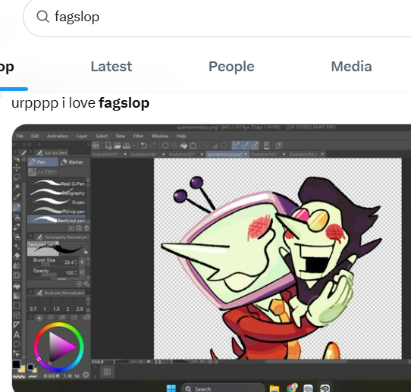Select the Marker sub tool group
The width and height of the screenshot is (411, 392).
(x=74, y=162)
